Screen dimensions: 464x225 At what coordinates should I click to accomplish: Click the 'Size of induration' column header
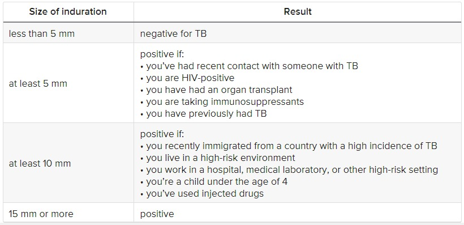tap(68, 12)
